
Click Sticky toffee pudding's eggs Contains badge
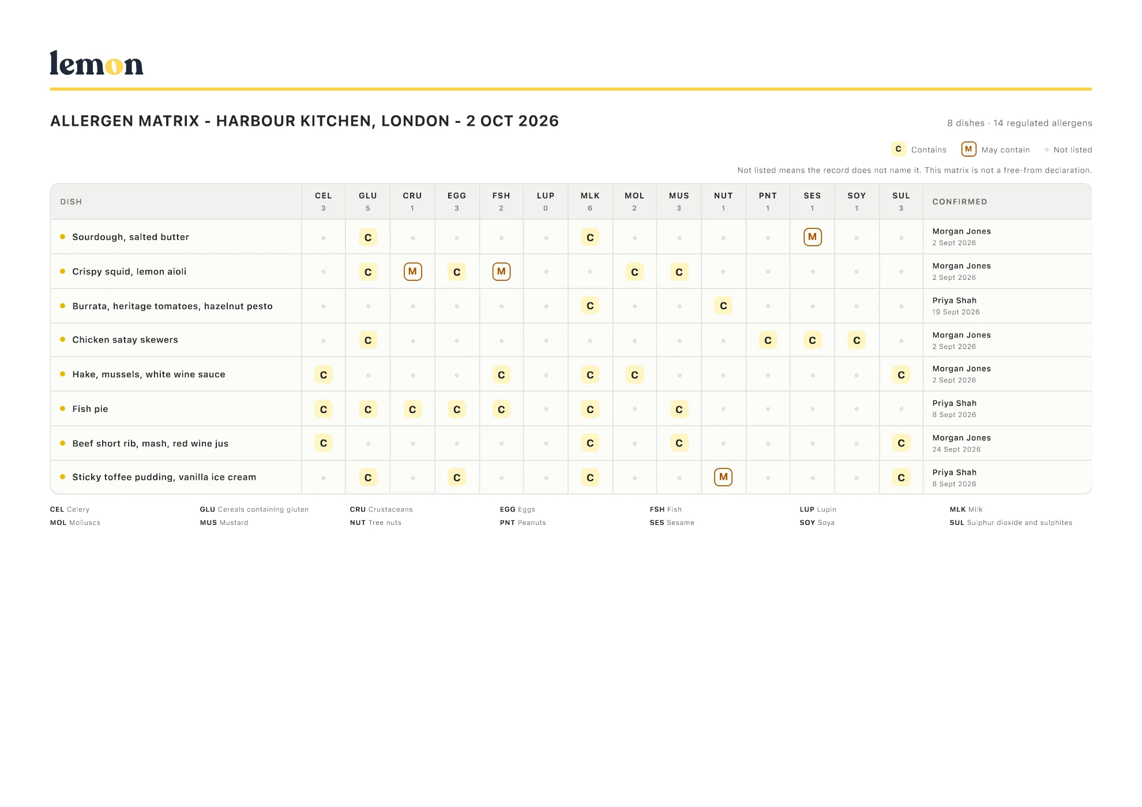pyautogui.click(x=457, y=478)
